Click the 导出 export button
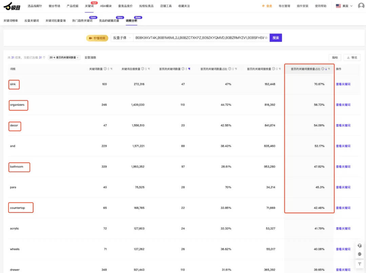This screenshot has width=366, height=273. [x=352, y=57]
